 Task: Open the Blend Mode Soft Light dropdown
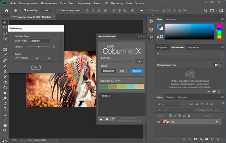40,41
